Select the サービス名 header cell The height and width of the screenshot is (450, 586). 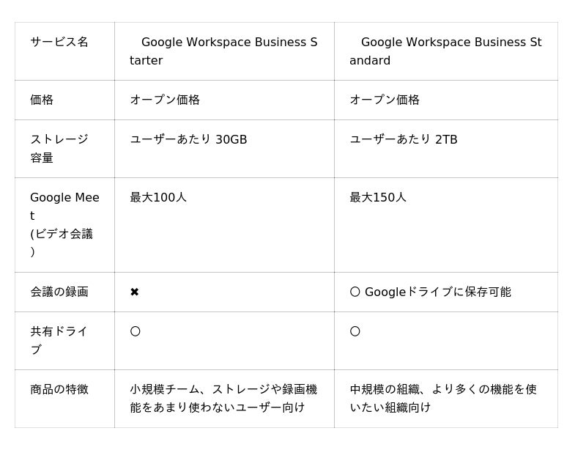click(59, 43)
